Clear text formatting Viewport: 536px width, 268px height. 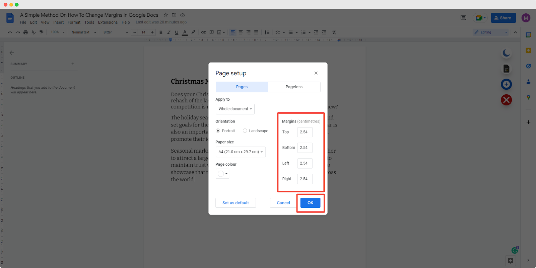tap(334, 32)
